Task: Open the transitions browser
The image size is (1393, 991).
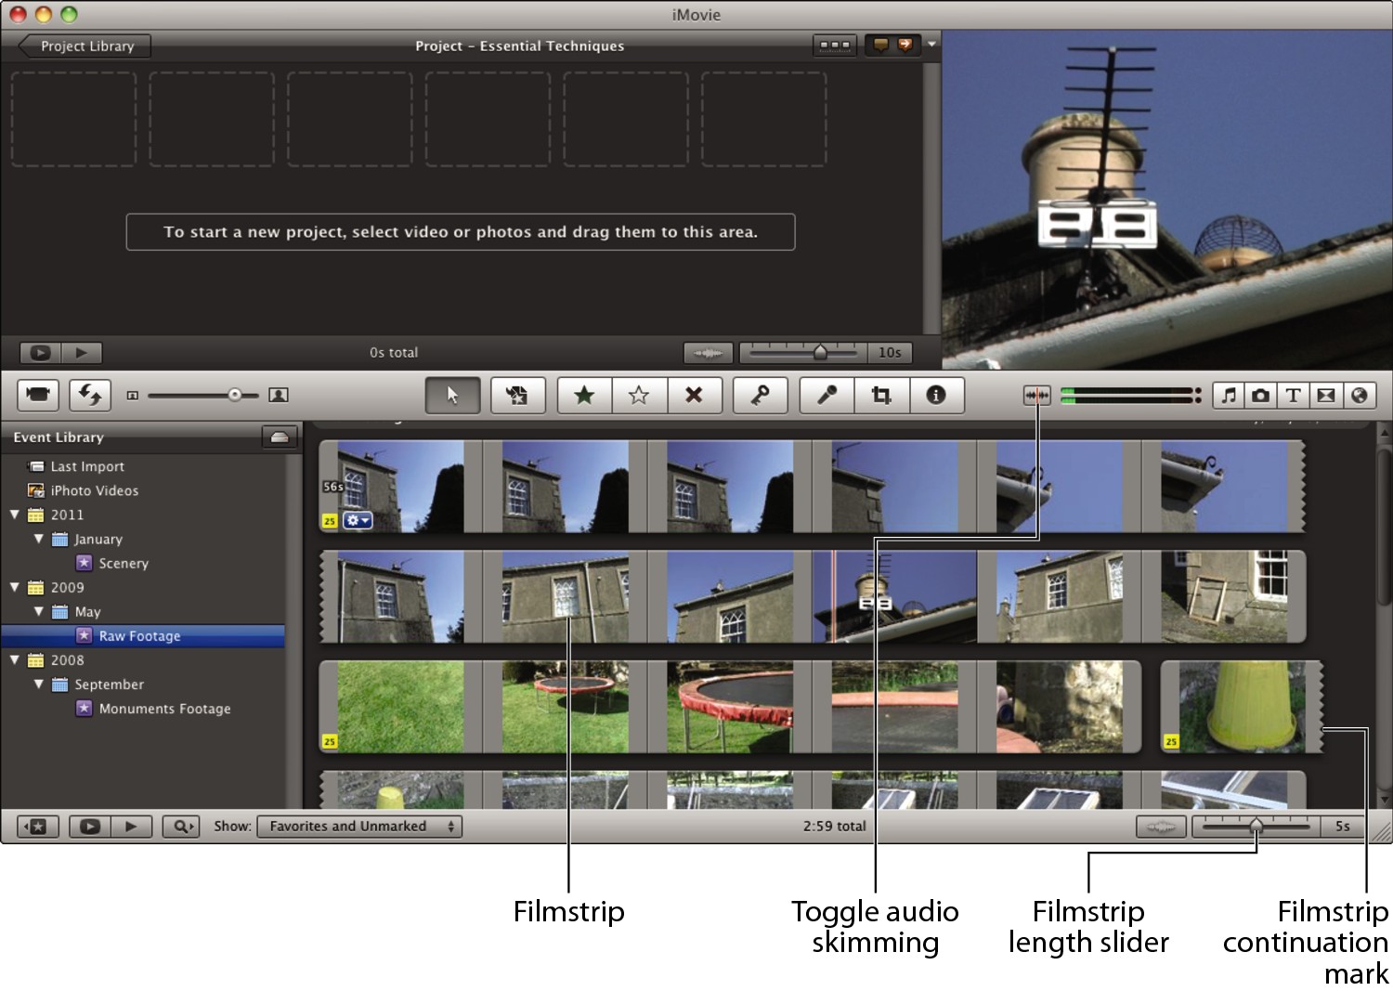Action: click(x=1326, y=396)
